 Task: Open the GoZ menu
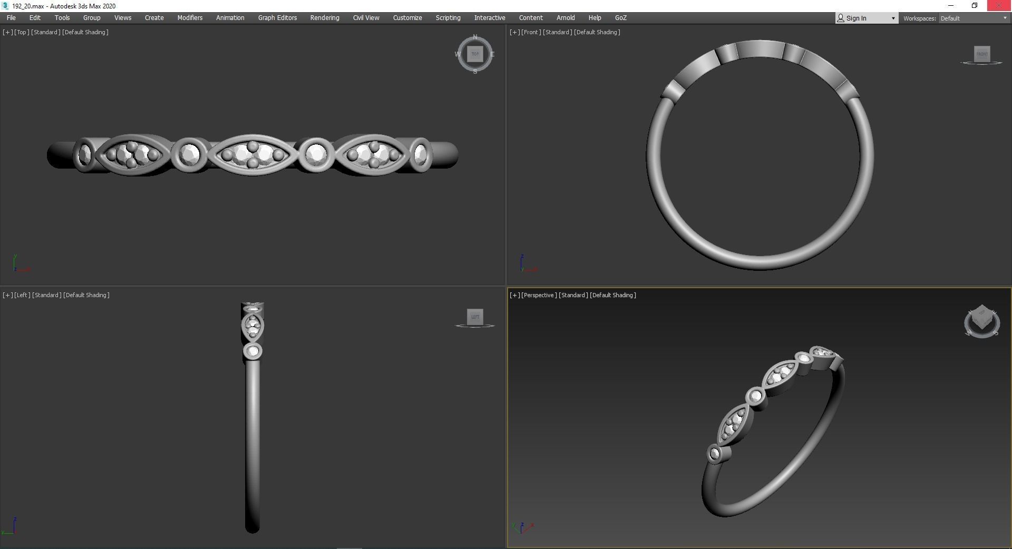[621, 18]
